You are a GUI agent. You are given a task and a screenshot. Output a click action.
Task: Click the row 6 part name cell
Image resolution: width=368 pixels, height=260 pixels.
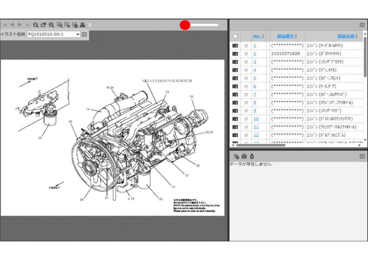click(334, 86)
